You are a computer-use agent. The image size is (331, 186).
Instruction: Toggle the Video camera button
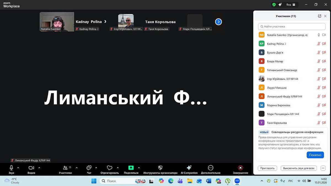pos(31,168)
